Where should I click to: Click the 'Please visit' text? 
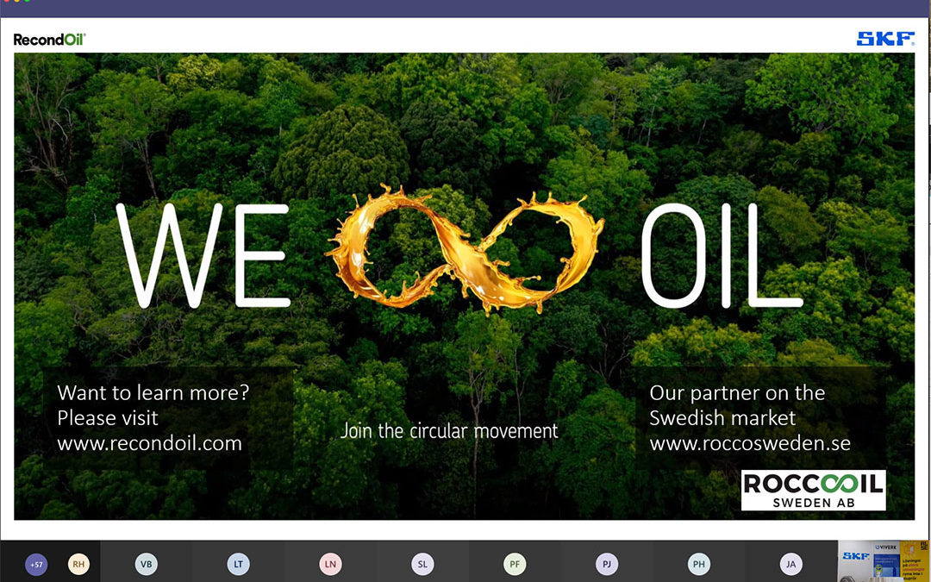pyautogui.click(x=108, y=418)
